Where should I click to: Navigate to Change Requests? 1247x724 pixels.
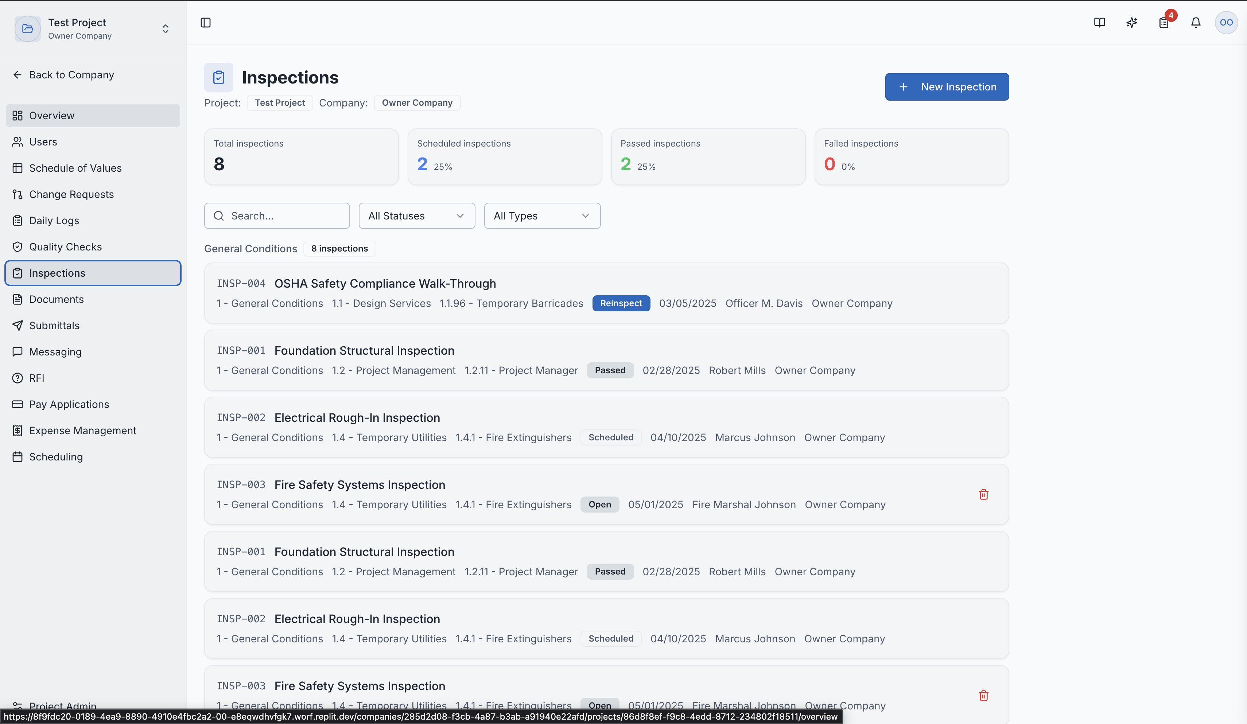pyautogui.click(x=93, y=194)
